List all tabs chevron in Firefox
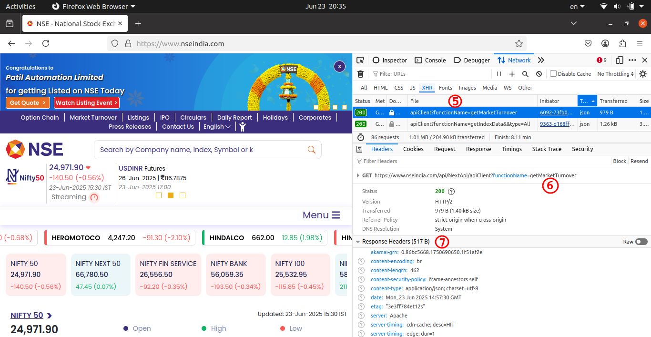 574,23
